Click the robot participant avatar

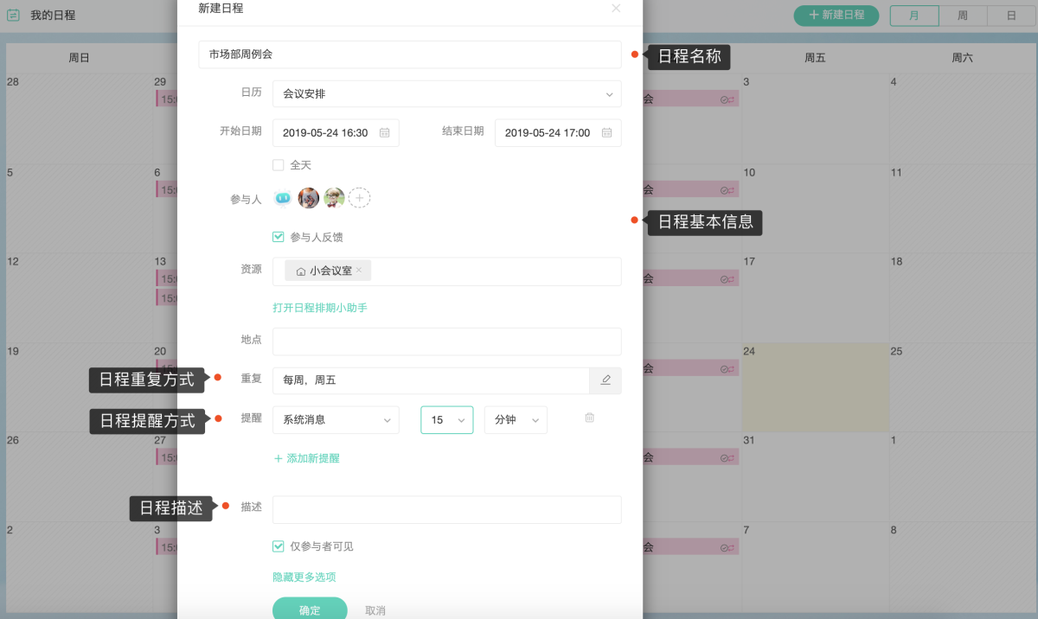coord(283,198)
